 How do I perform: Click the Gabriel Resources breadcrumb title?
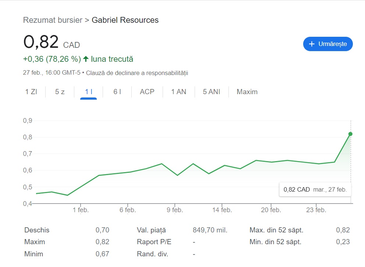[x=125, y=20]
